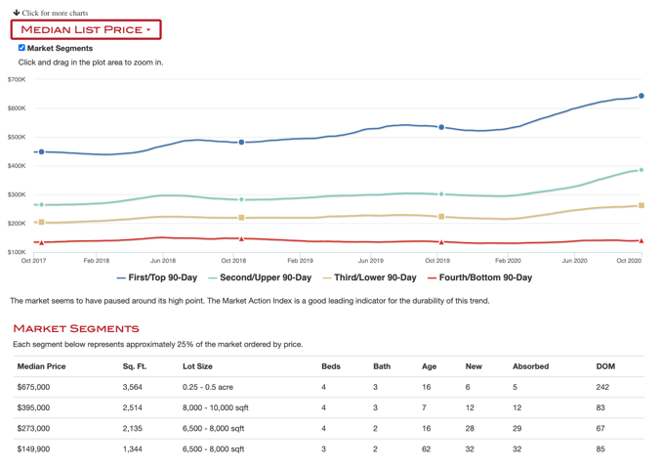
Task: Click the $395,000 median price cell
Action: coord(33,407)
